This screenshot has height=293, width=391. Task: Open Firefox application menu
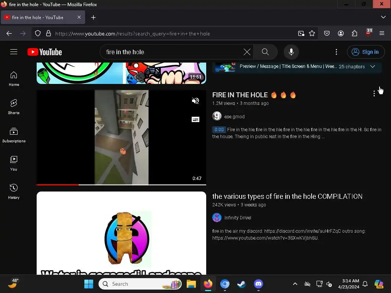382,33
